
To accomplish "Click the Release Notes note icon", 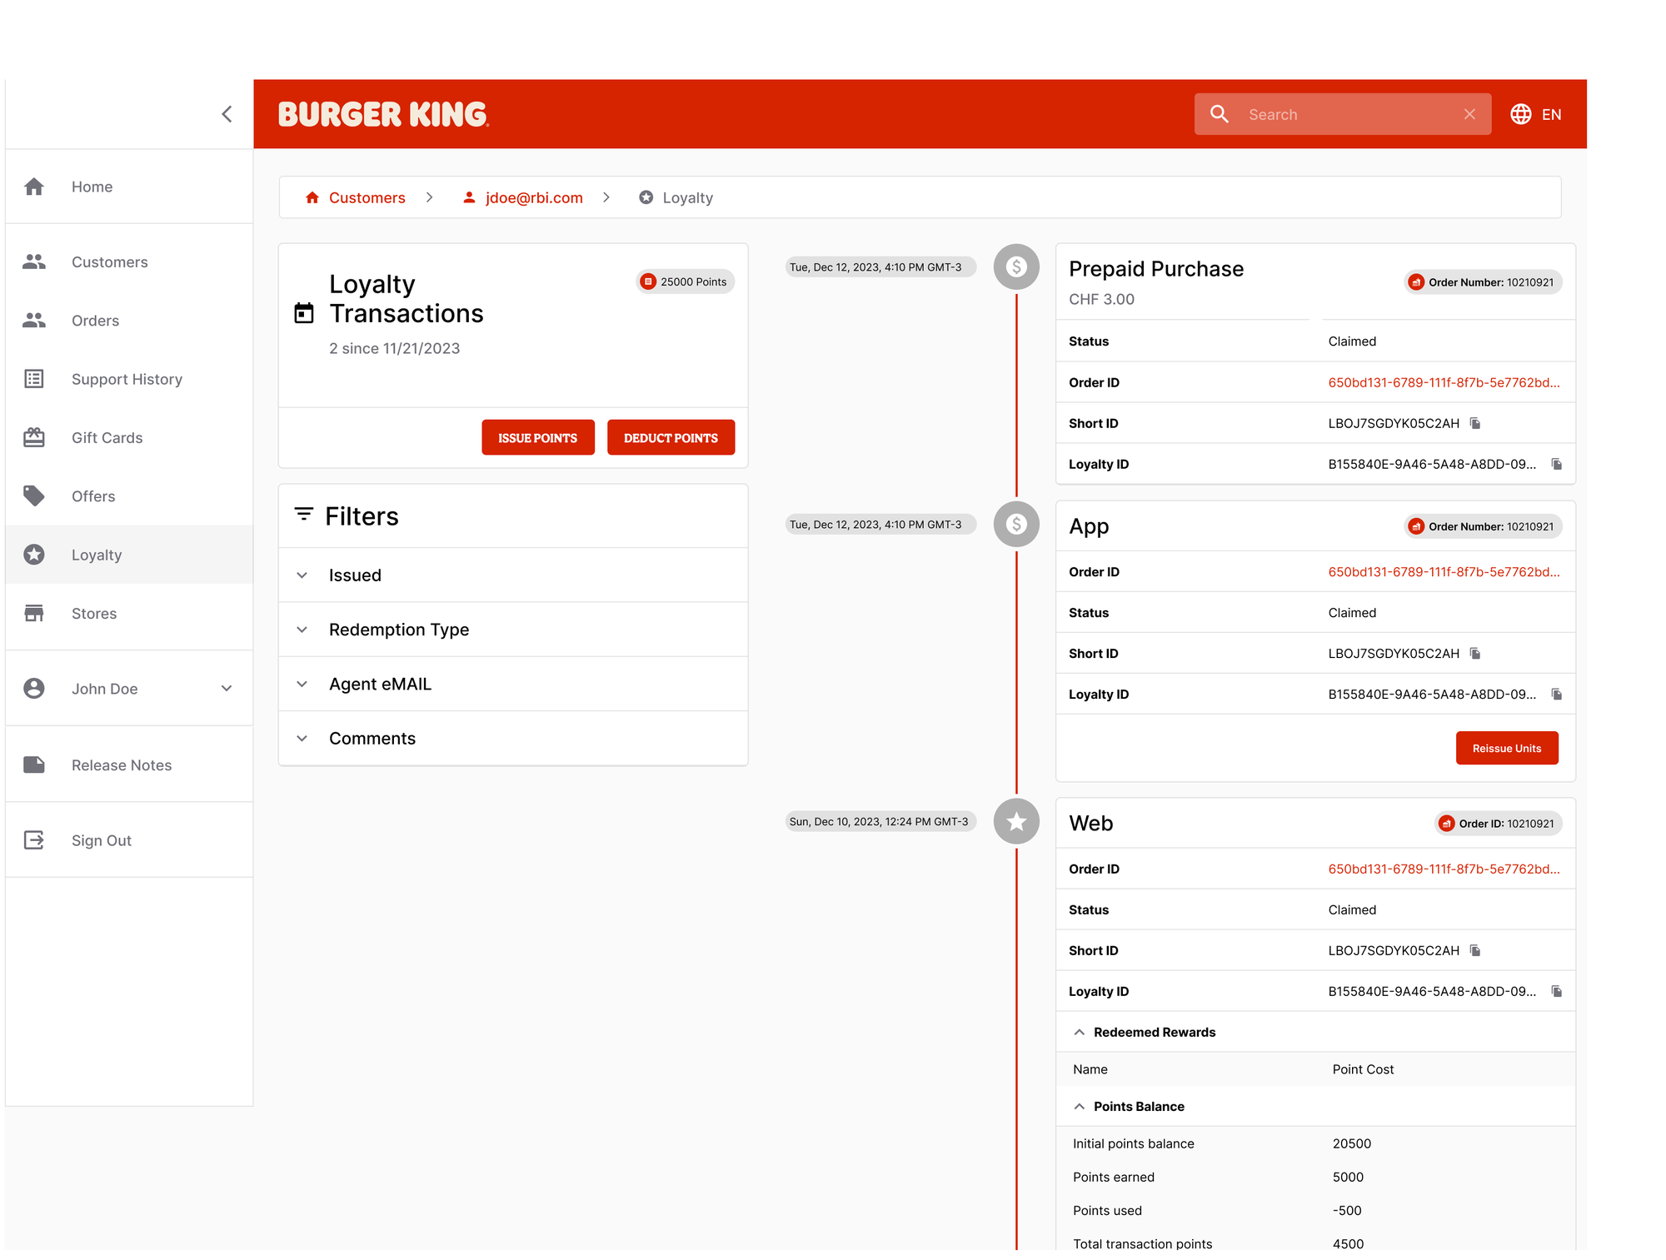I will click(34, 764).
